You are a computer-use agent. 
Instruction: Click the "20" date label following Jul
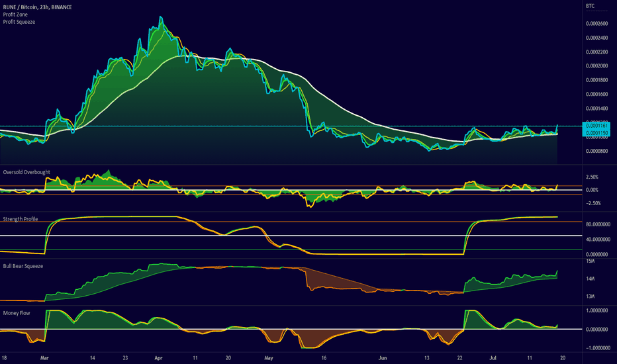click(563, 357)
